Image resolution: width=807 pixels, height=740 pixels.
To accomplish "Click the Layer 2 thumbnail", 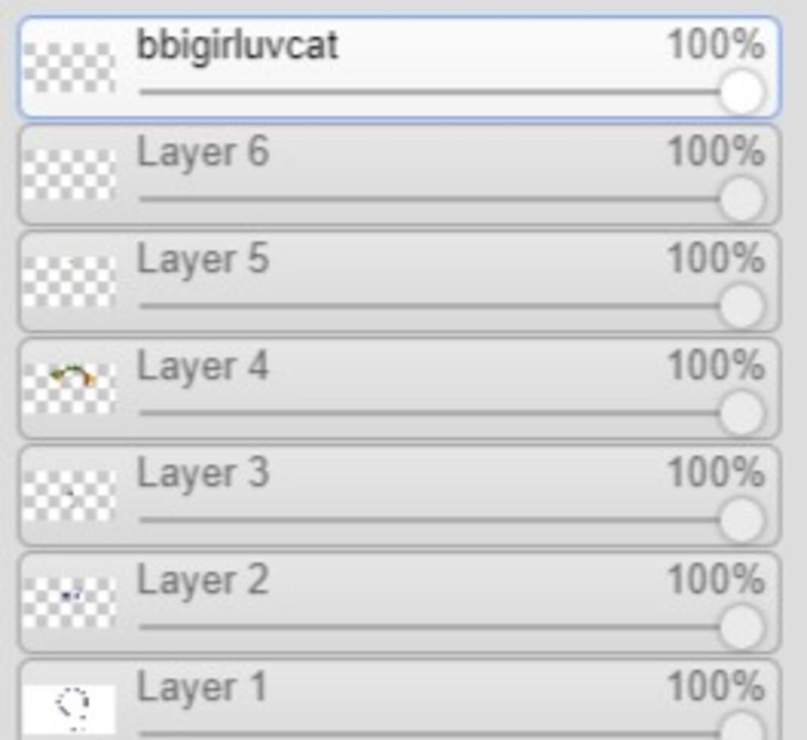I will coord(69,603).
